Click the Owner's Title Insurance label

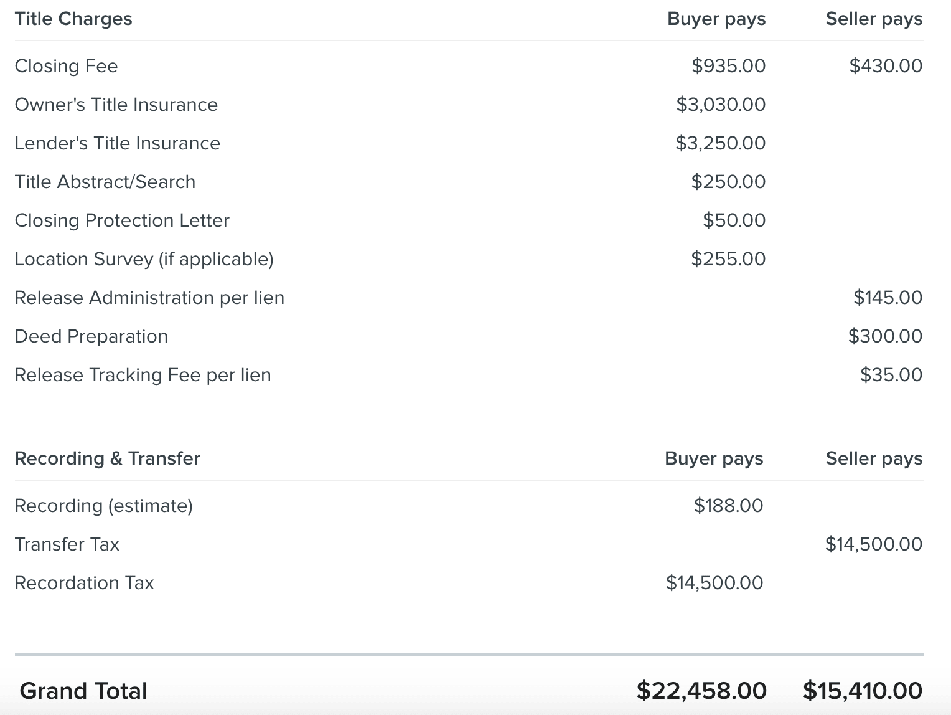click(116, 105)
